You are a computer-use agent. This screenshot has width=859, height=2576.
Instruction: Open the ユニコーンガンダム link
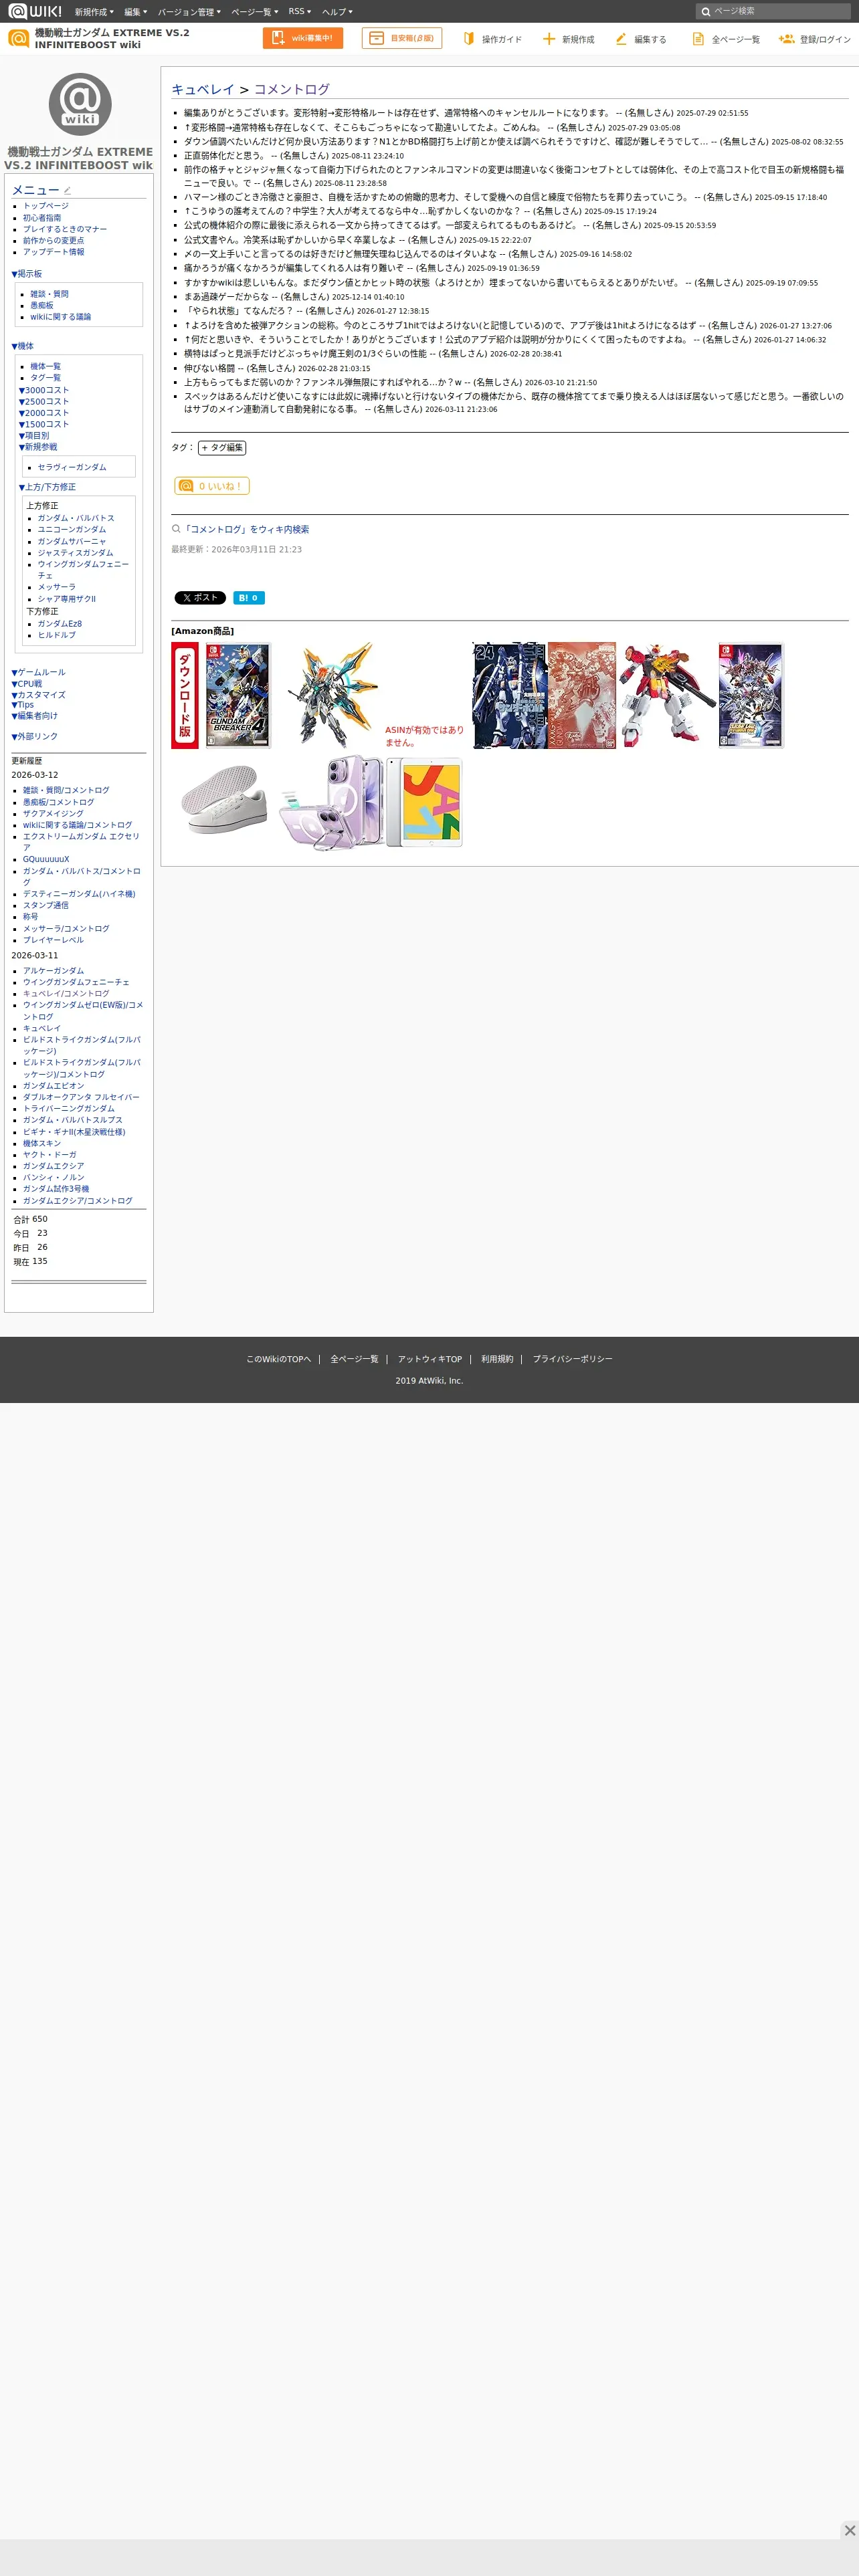[72, 530]
